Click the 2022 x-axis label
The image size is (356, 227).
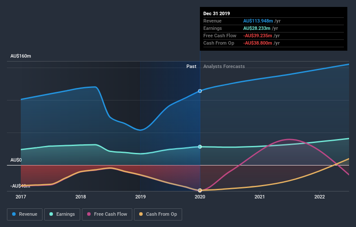point(320,197)
